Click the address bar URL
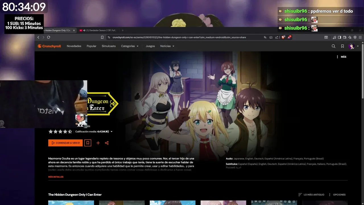 tap(179, 37)
